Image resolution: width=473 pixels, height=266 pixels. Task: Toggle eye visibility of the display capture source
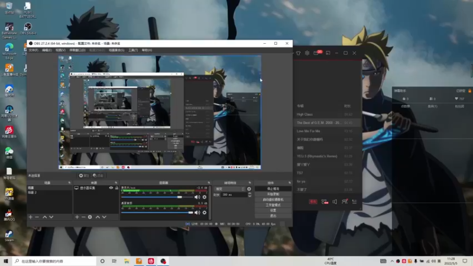pos(111,188)
